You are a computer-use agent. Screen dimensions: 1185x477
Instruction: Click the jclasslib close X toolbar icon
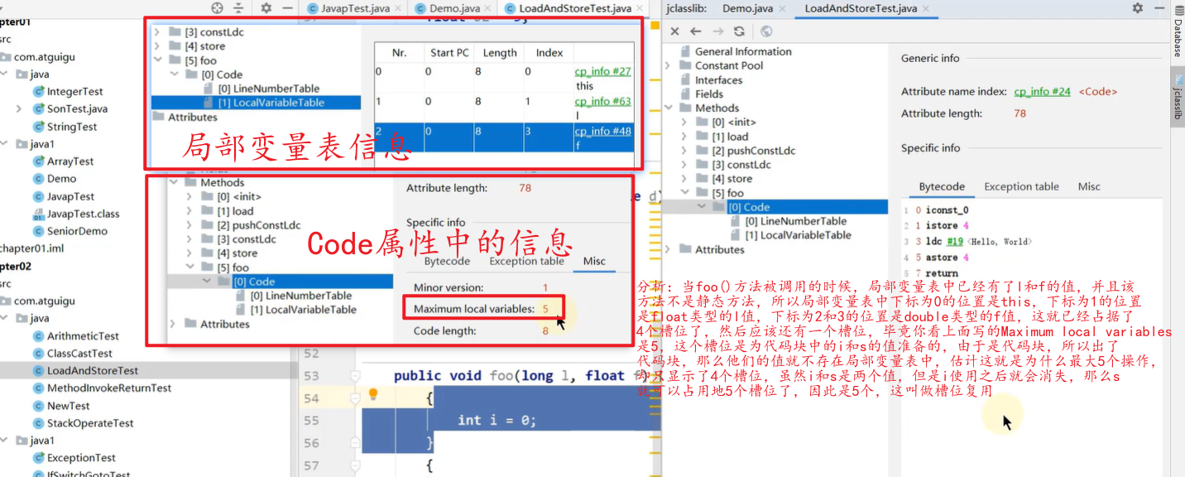pyautogui.click(x=674, y=31)
